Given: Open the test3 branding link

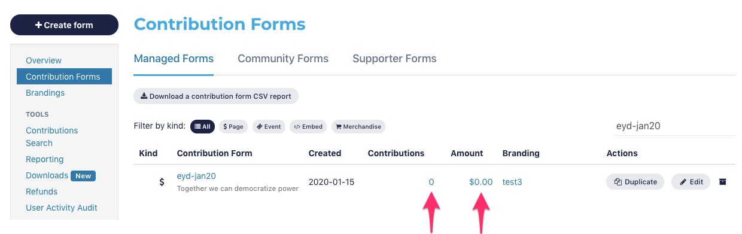Looking at the screenshot, I should (x=512, y=182).
